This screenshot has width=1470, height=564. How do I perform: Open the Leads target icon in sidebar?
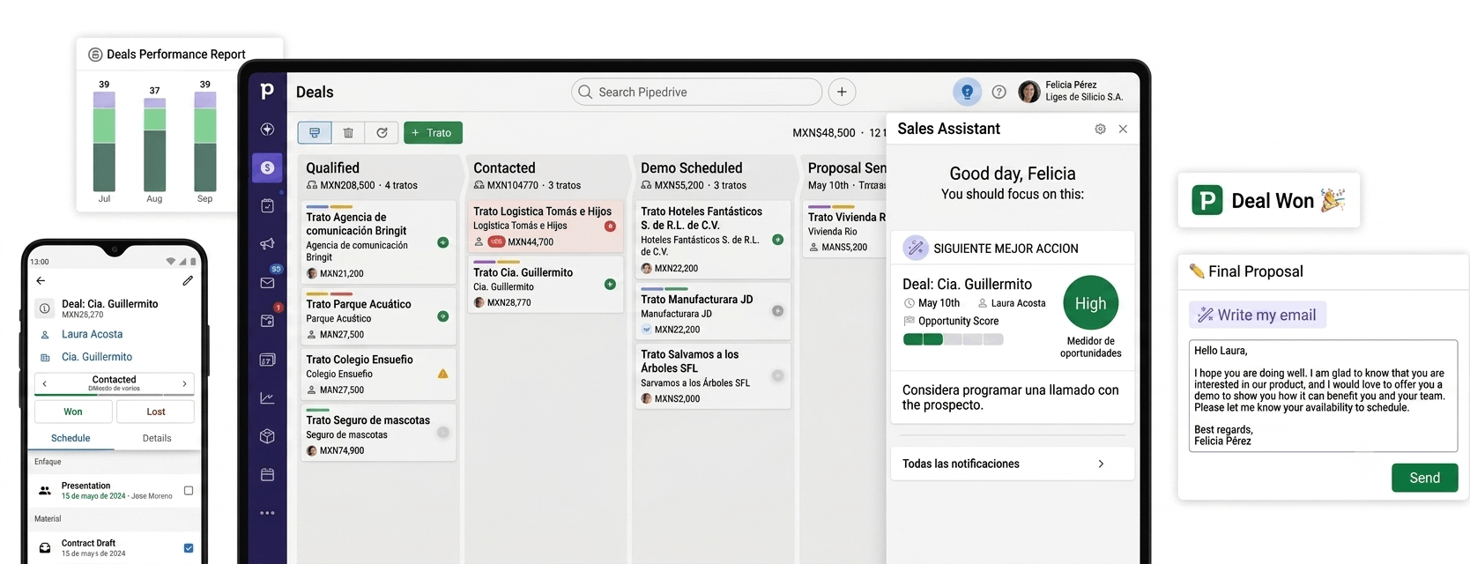point(267,130)
